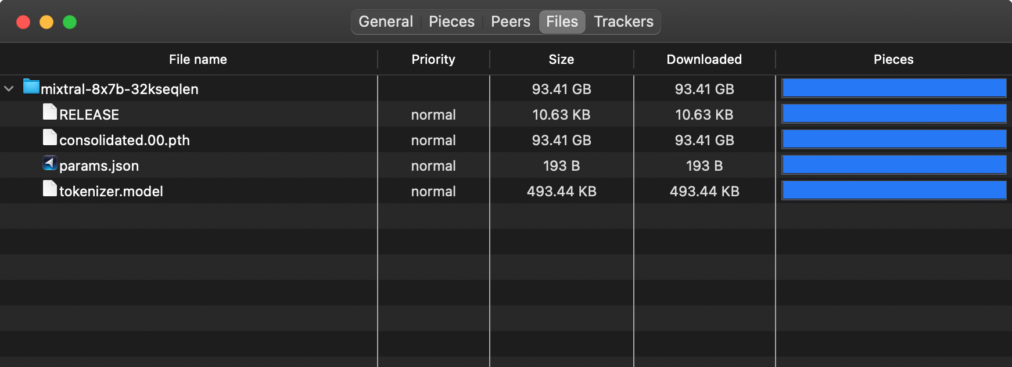Screen dimensions: 1012x367
Task: Select the Files tab
Action: [x=562, y=21]
